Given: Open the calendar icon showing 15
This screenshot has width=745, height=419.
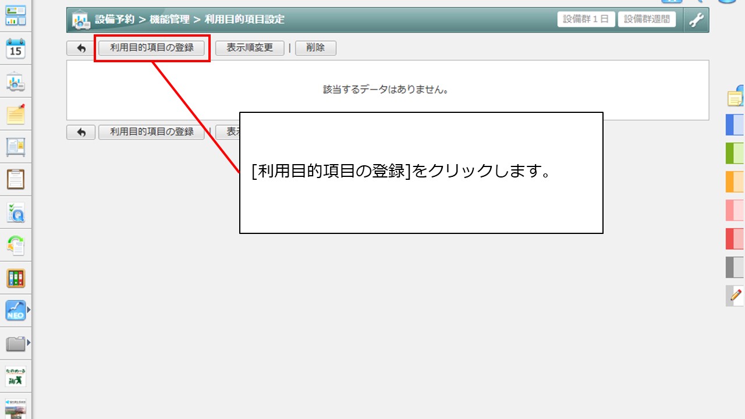Looking at the screenshot, I should tap(16, 49).
